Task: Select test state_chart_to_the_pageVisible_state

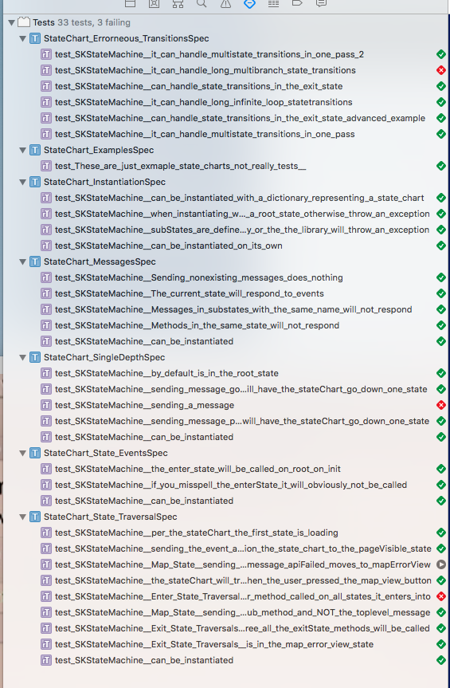Action: click(x=225, y=548)
